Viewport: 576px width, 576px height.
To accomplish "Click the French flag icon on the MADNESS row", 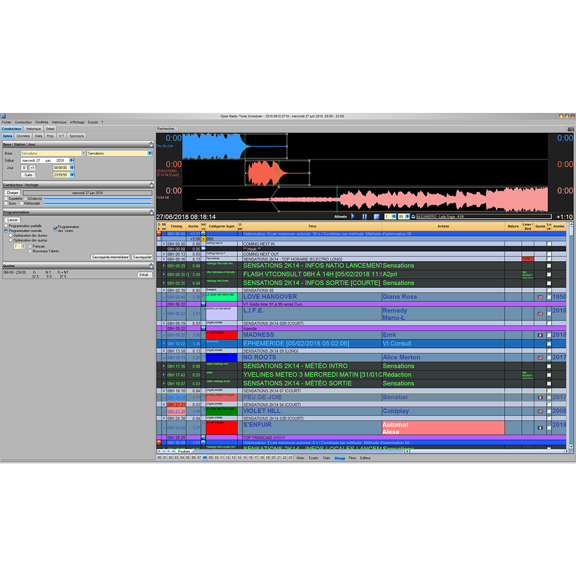I will pos(540,335).
